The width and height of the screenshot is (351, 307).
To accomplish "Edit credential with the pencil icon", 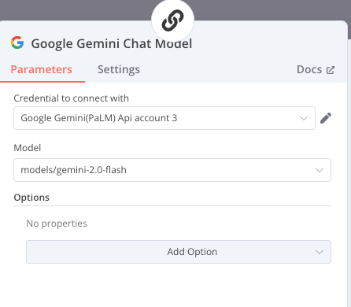I will (326, 118).
